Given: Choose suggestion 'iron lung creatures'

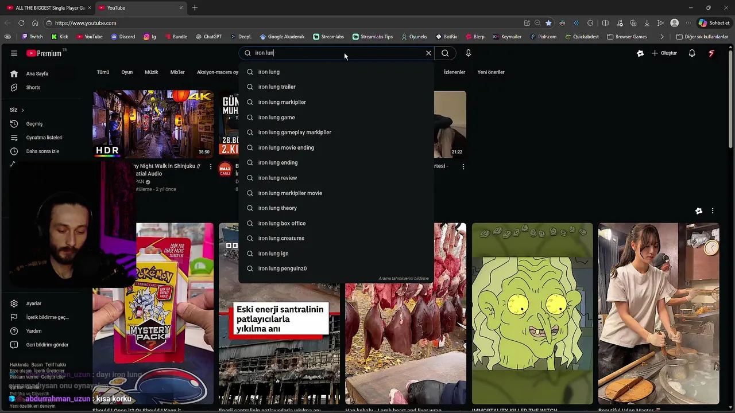Looking at the screenshot, I should coord(336,238).
